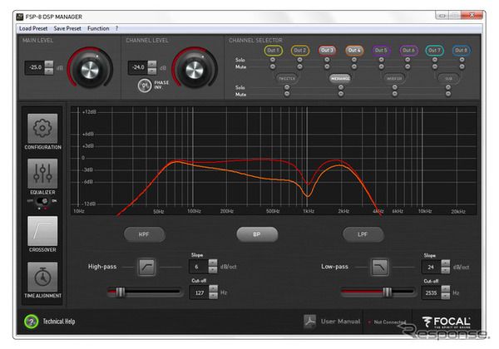Mute the Out 2 channel
Image resolution: width=499 pixels, height=349 pixels.
coord(299,66)
